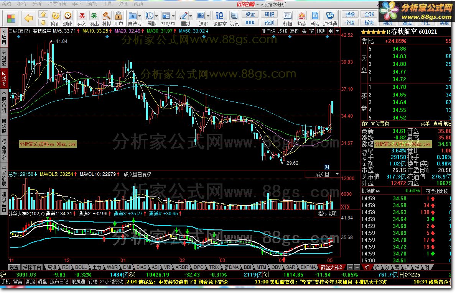Switch to the EXPMA indicator tab
The width and height of the screenshot is (456, 293).
click(x=308, y=267)
